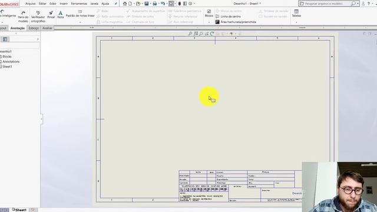Click the search files and models field

point(325,4)
